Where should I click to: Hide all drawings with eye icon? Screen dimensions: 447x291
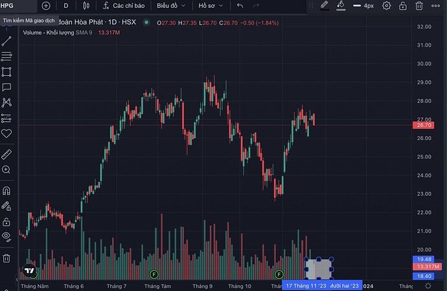(6, 237)
